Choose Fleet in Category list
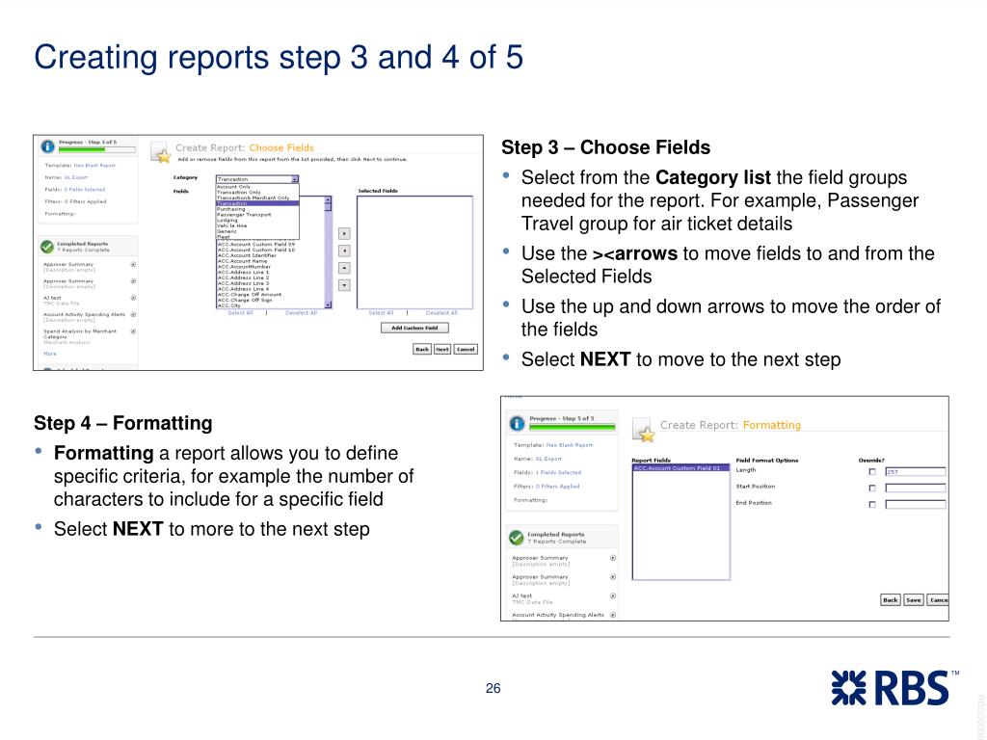This screenshot has width=987, height=740. pos(224,237)
